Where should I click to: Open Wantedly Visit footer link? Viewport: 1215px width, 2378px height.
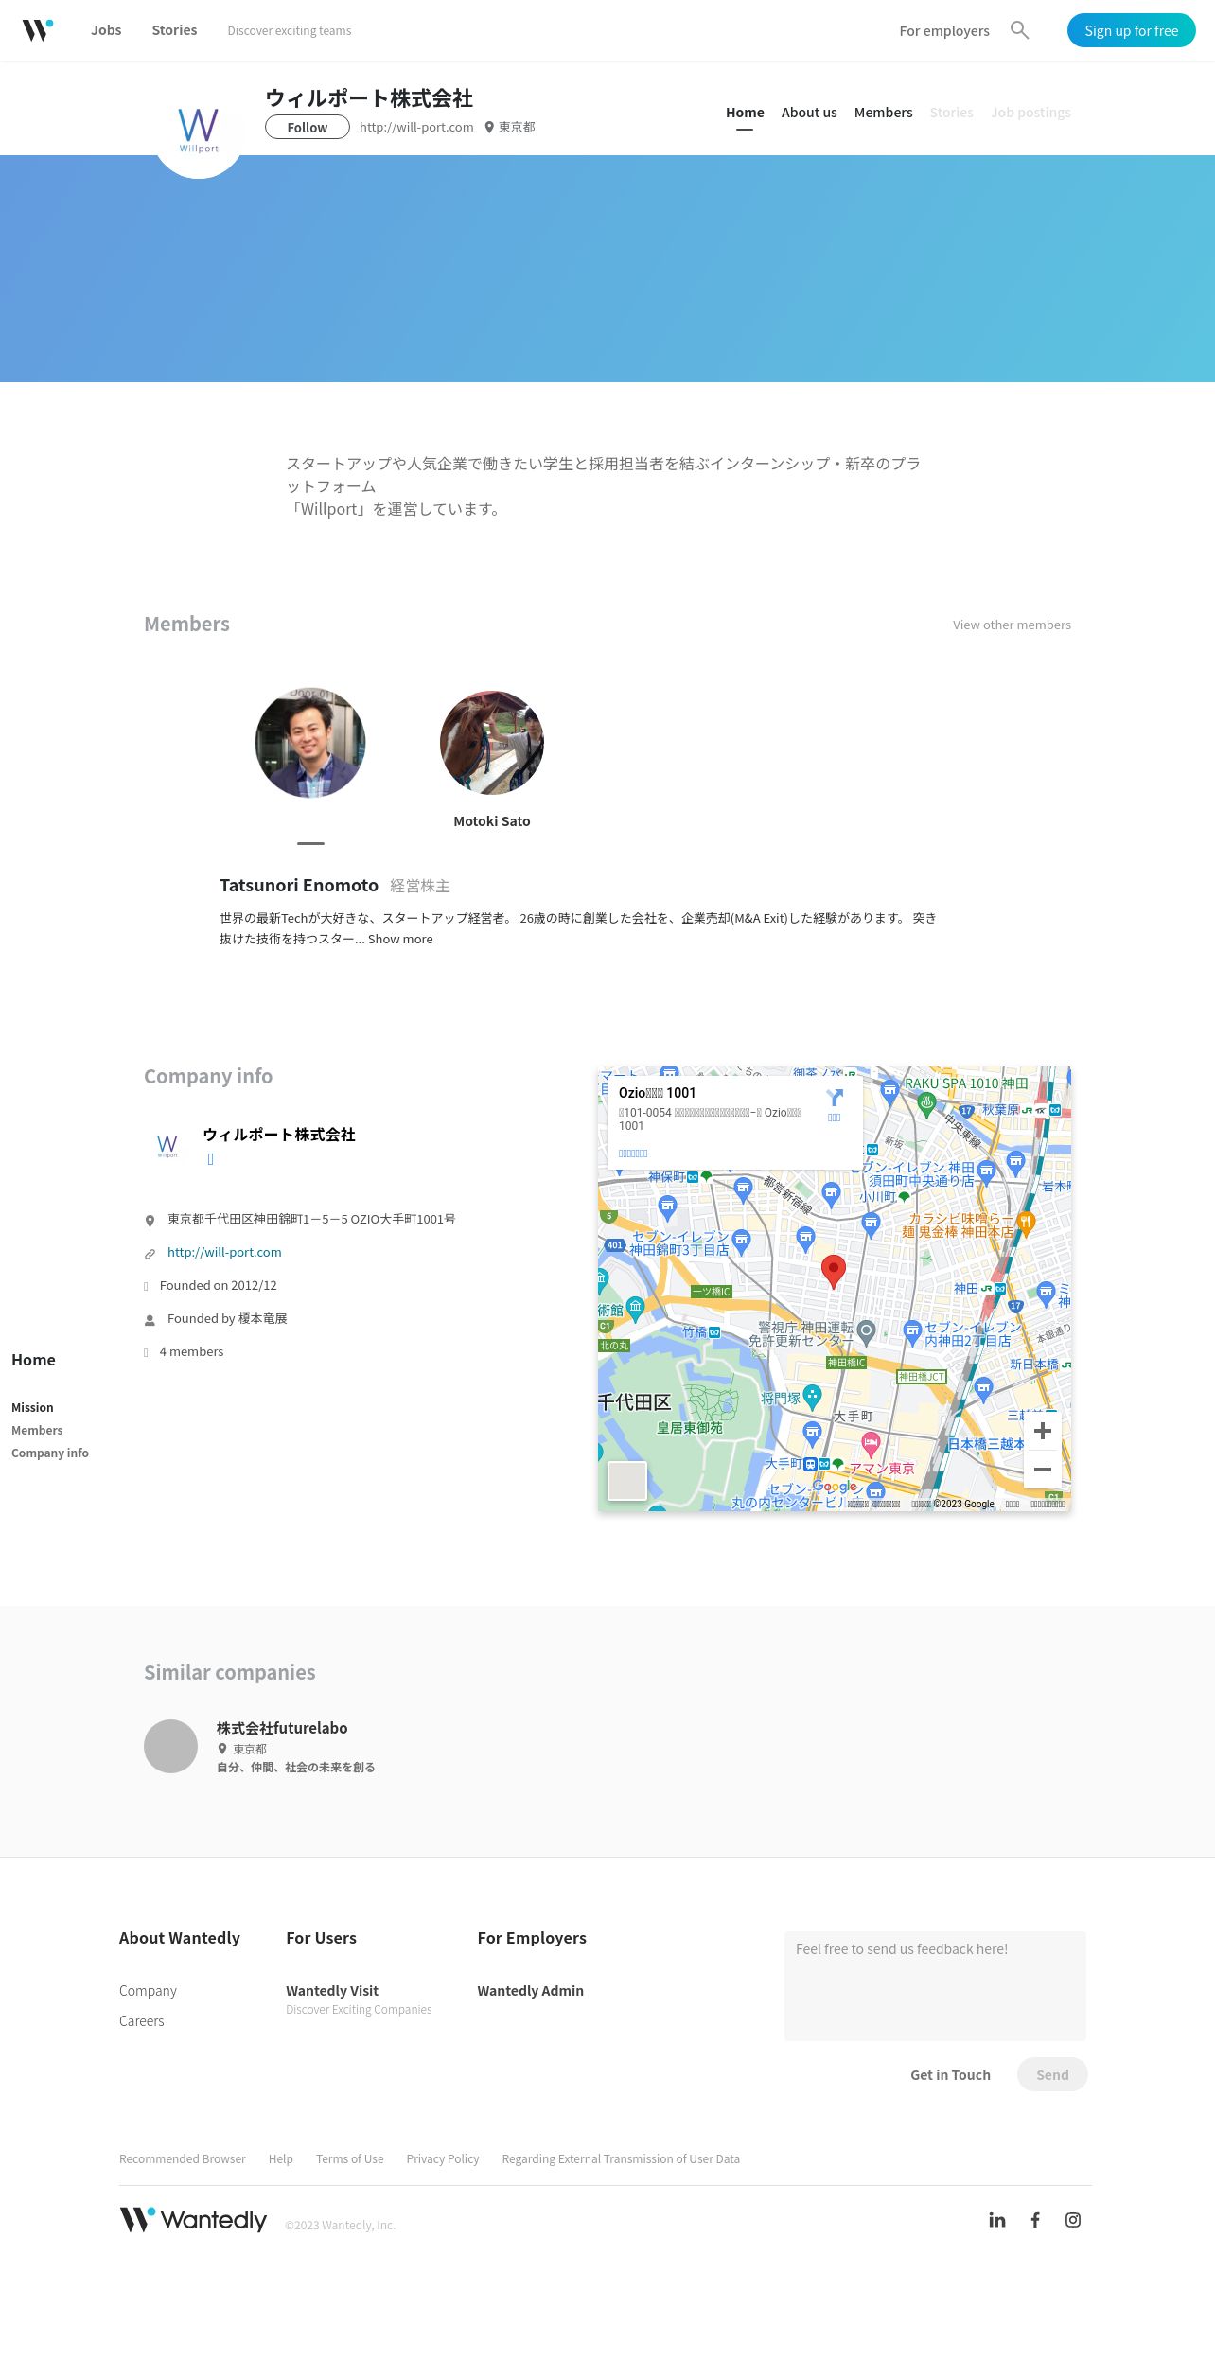[x=332, y=1990]
